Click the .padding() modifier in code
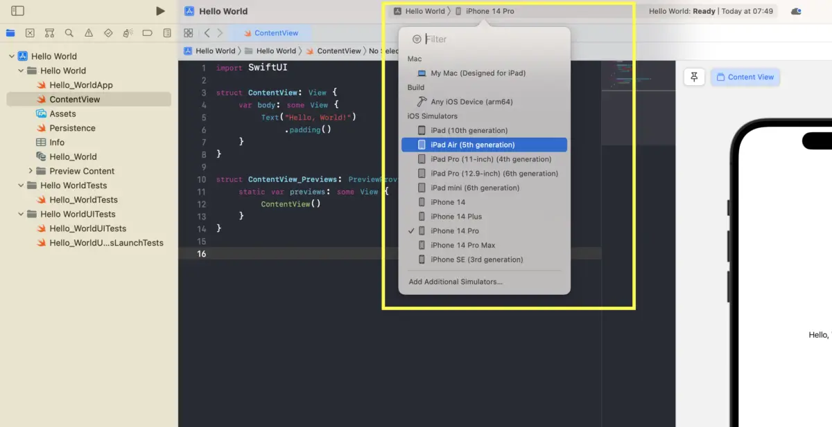The image size is (832, 427). [x=307, y=129]
